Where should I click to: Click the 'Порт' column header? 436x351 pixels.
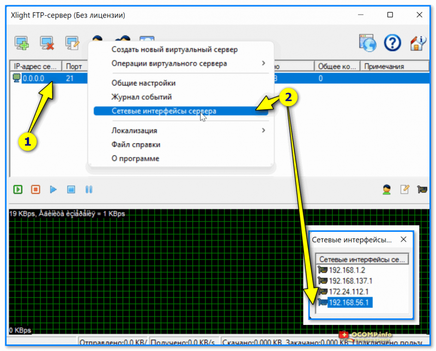coord(75,66)
